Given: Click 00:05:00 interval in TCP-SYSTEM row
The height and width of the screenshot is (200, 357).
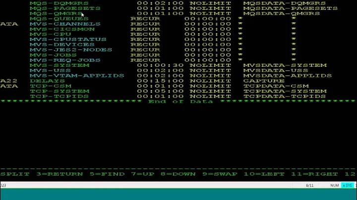Looking at the screenshot, I should (x=160, y=91).
